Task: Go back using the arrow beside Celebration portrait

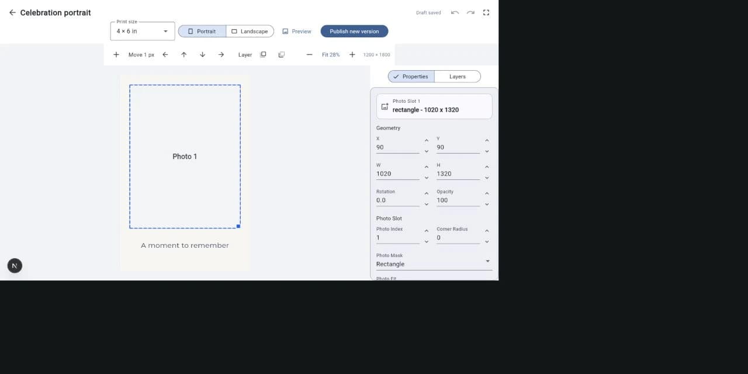Action: [x=12, y=12]
